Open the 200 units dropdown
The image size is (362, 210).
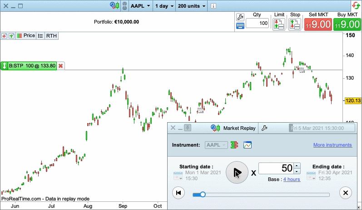click(191, 6)
